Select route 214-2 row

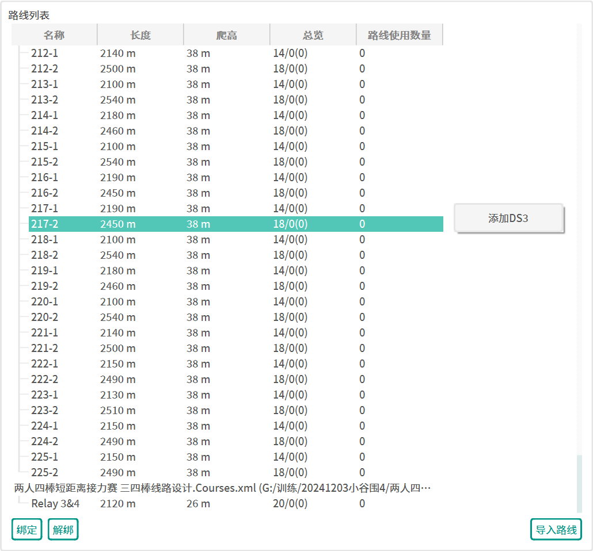tap(45, 131)
